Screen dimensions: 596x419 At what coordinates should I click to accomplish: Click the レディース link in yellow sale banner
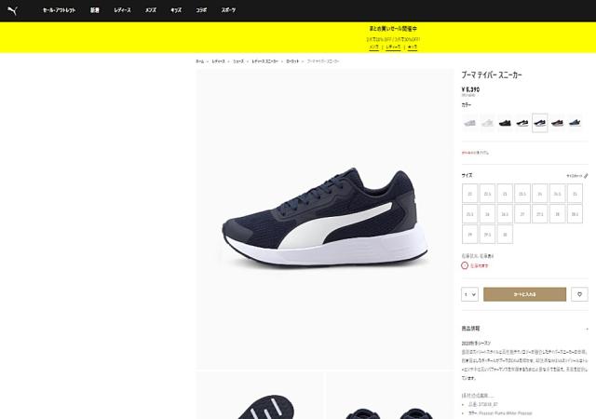[x=393, y=47]
